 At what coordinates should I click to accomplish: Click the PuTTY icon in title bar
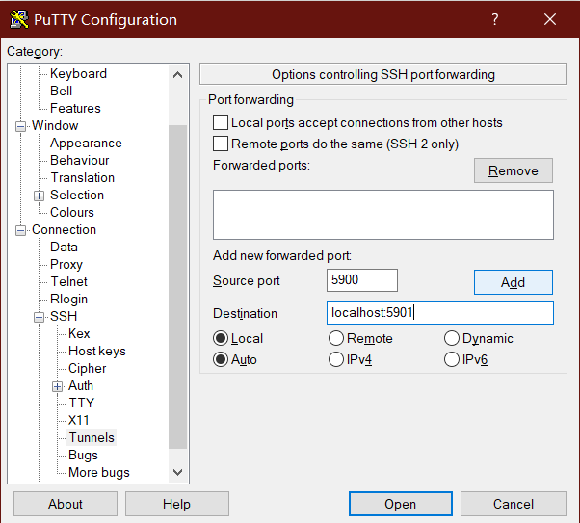(x=19, y=19)
